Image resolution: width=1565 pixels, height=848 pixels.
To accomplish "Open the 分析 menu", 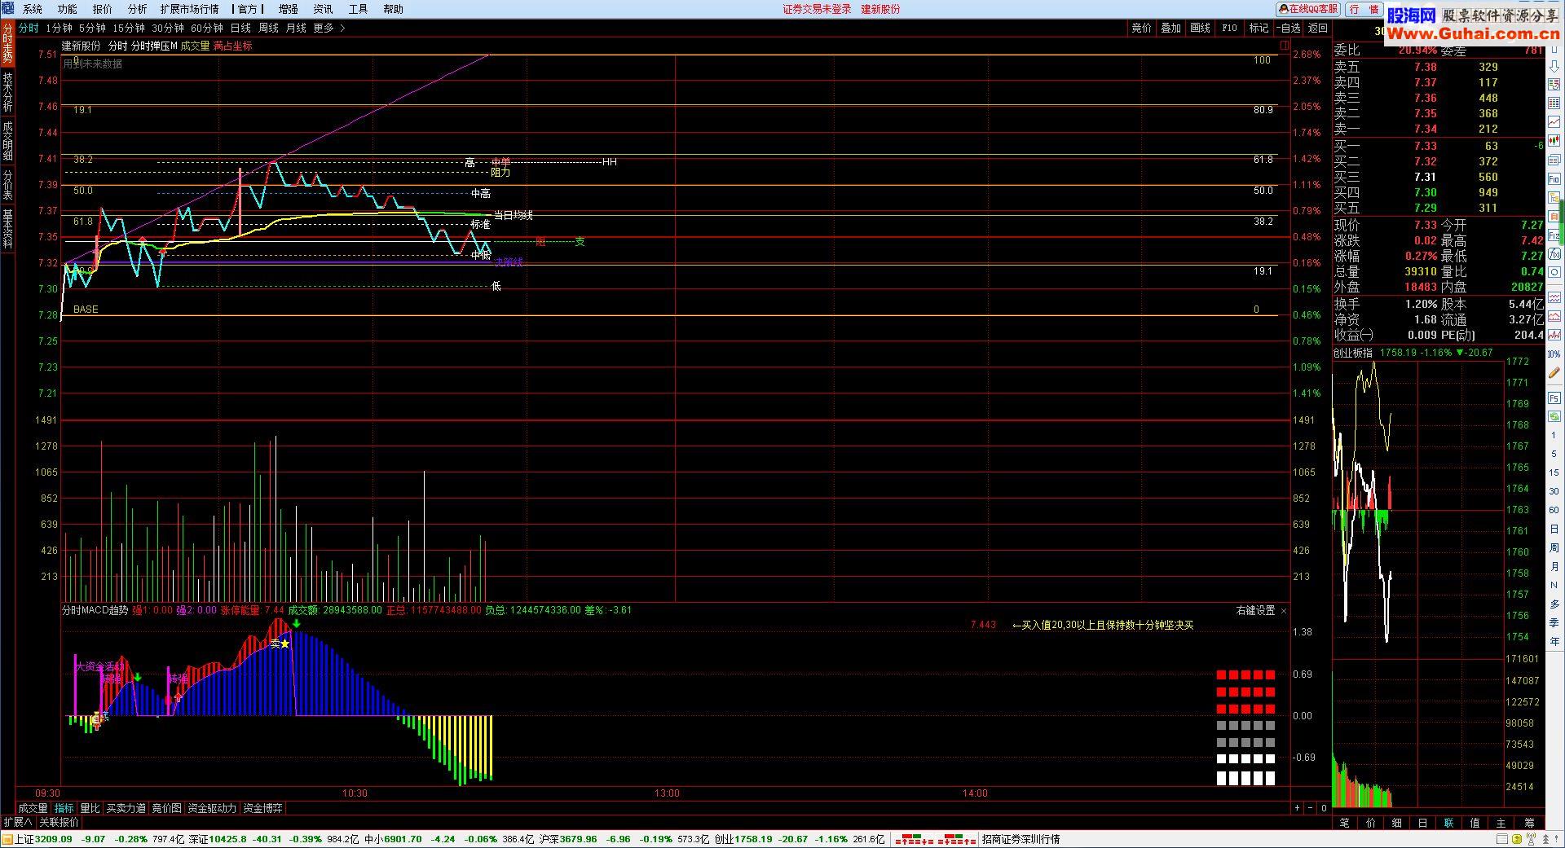I will coord(138,9).
